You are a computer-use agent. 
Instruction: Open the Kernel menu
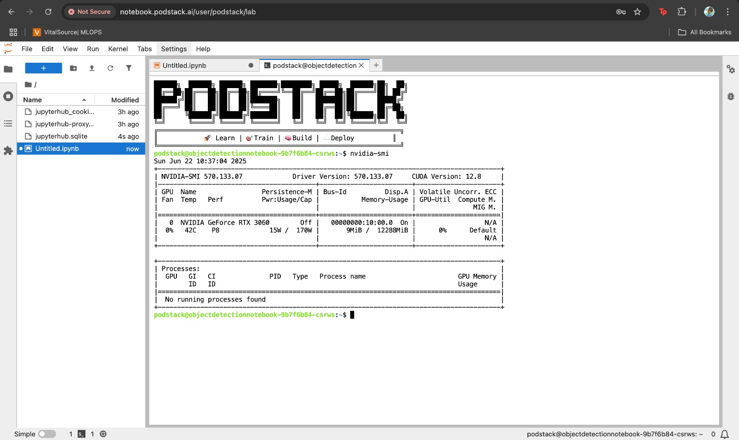(118, 49)
